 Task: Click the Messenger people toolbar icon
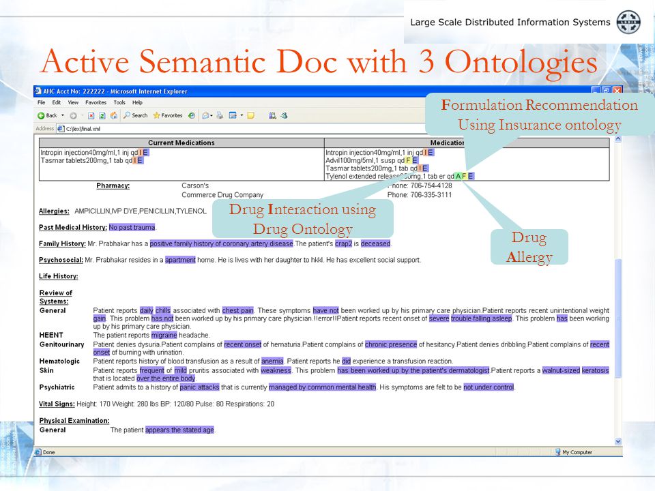pyautogui.click(x=284, y=116)
